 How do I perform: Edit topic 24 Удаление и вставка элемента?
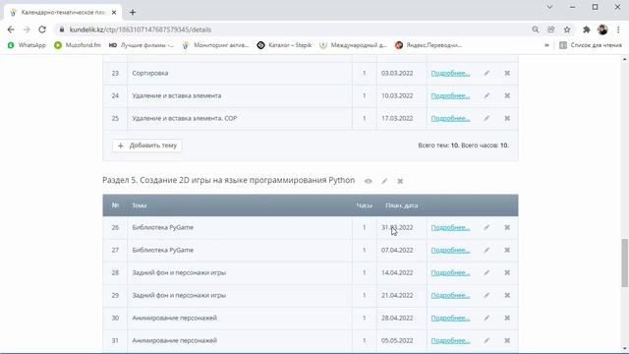(486, 95)
